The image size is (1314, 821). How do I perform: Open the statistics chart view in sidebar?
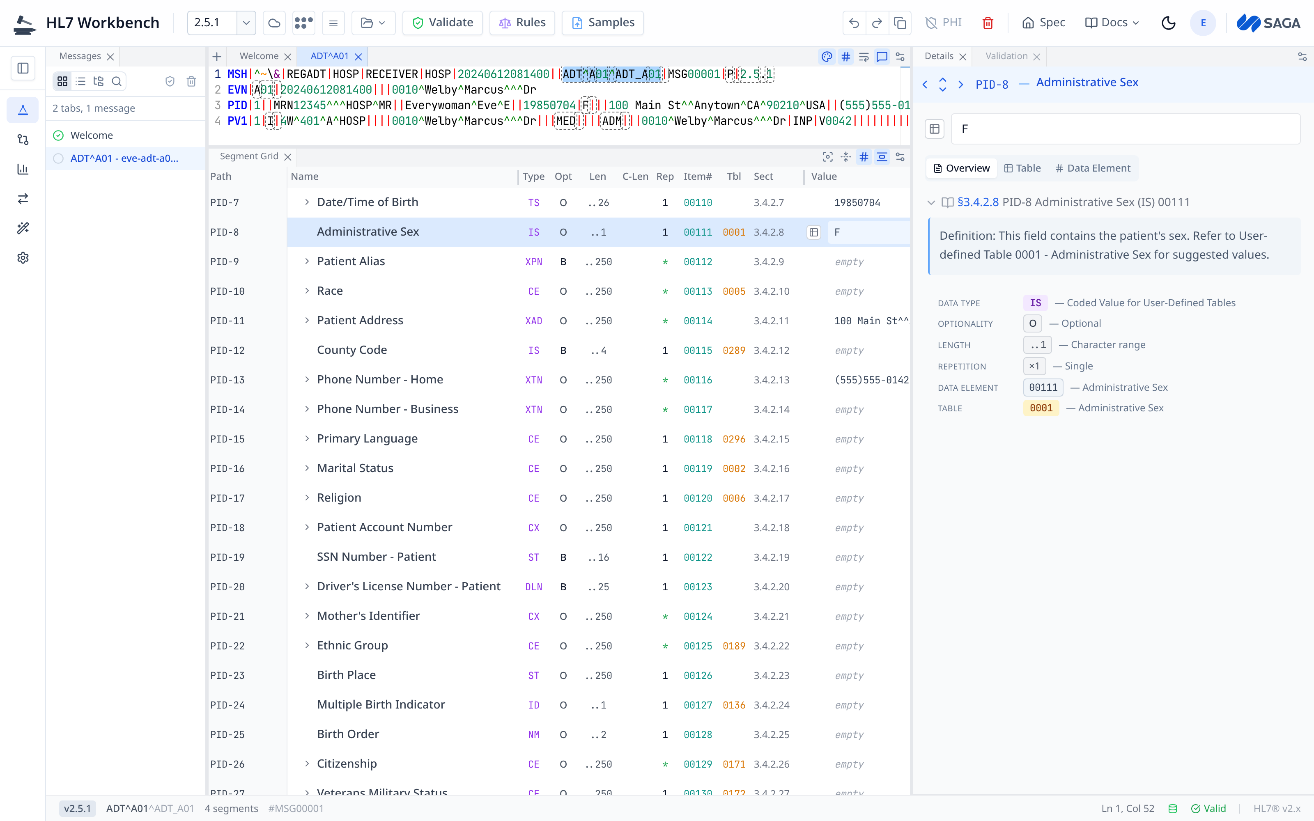(x=23, y=170)
